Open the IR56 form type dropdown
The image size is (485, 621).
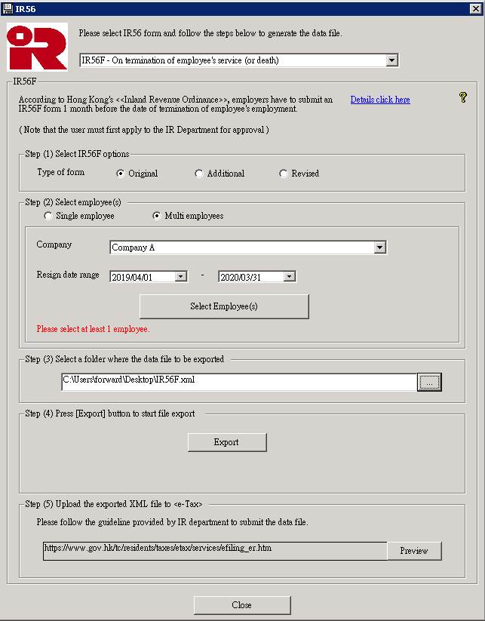pos(391,60)
